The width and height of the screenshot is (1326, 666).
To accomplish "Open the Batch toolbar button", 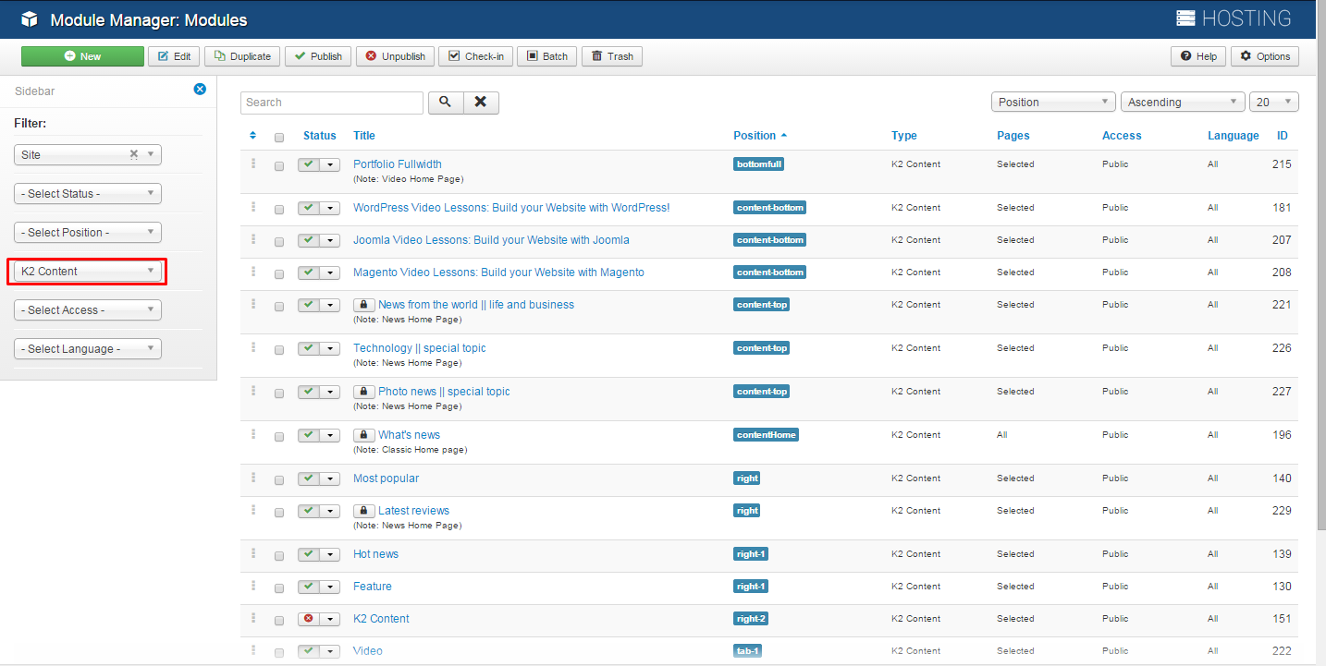I will coord(547,56).
